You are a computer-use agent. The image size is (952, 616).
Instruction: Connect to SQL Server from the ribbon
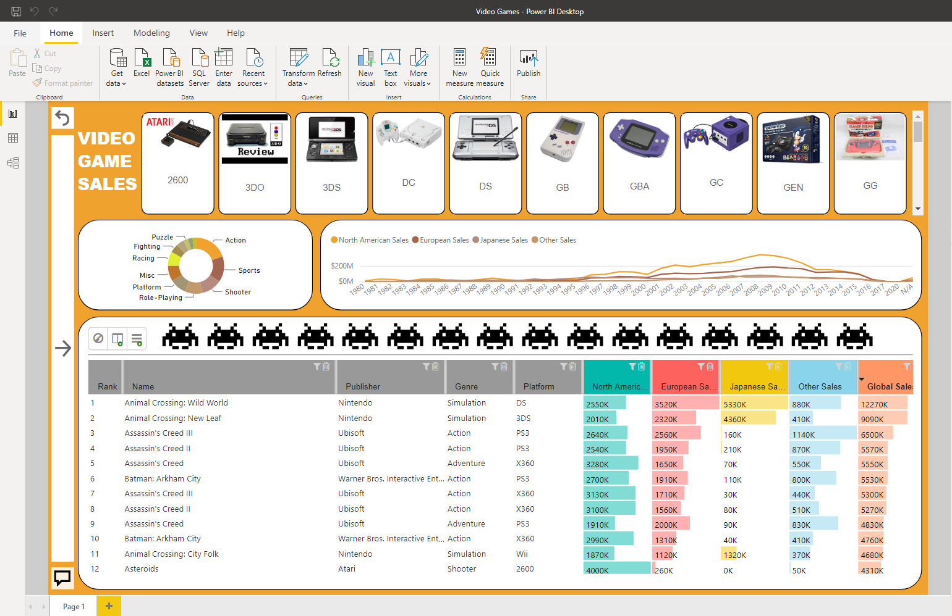tap(199, 67)
